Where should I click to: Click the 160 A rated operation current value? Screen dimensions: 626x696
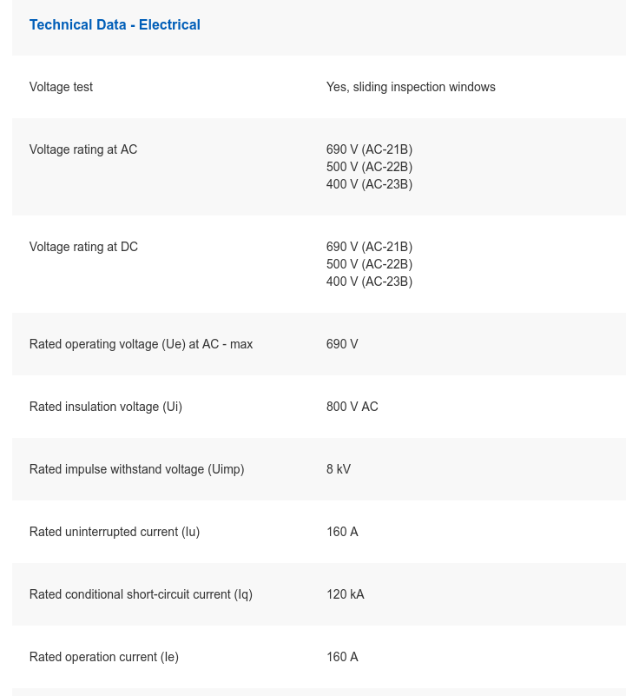342,657
